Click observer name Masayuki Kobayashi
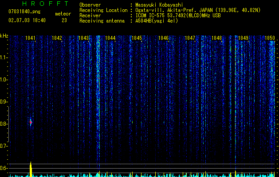 (x=159, y=5)
